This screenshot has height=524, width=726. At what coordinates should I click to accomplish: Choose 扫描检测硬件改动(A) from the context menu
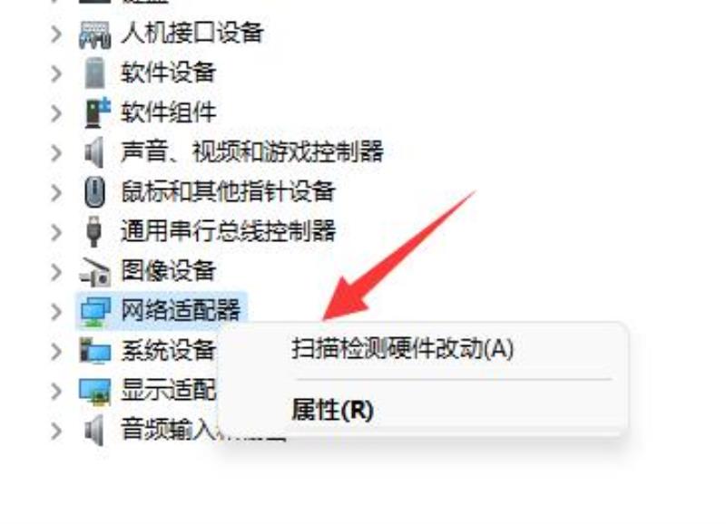tap(402, 349)
